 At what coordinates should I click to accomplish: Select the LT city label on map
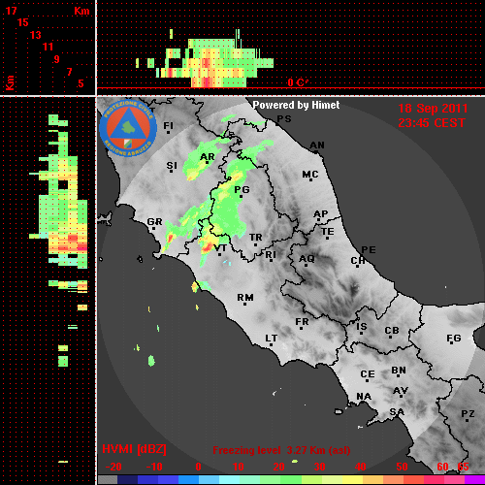(271, 339)
